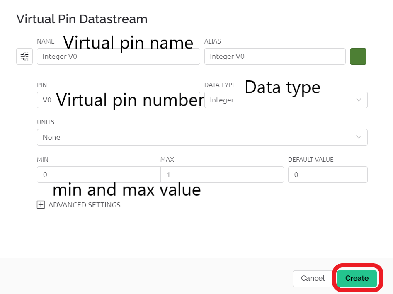
Task: Click the Name input field
Action: pos(118,56)
